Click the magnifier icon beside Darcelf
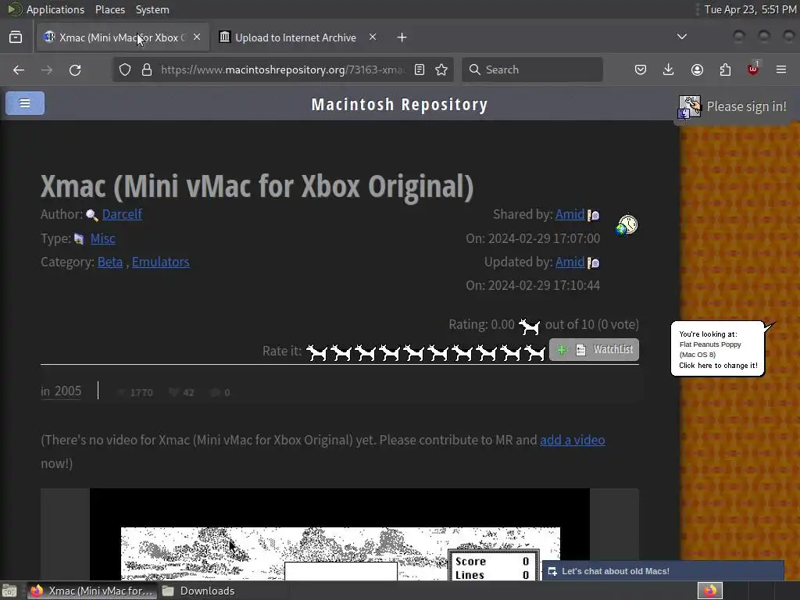800x600 pixels. click(92, 216)
